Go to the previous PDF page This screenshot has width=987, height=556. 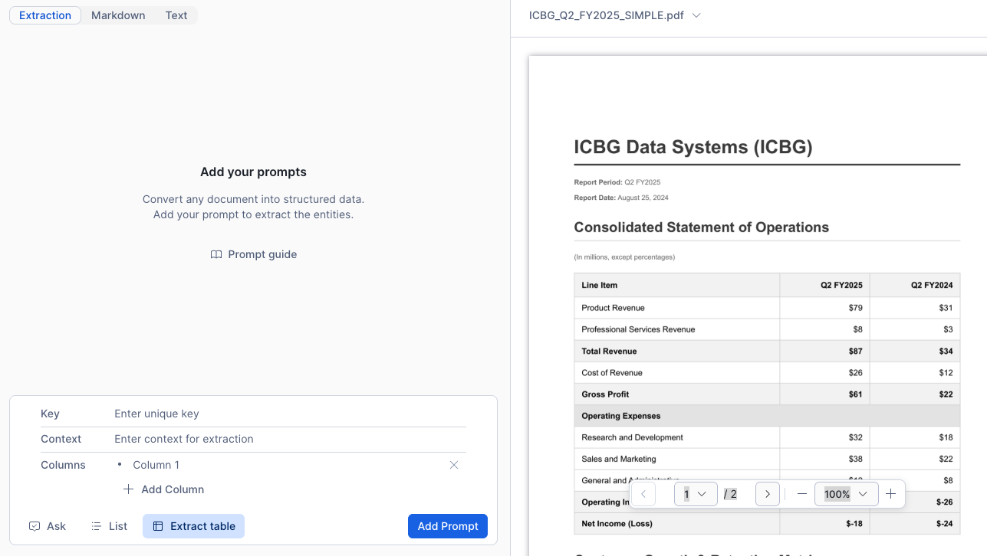(x=643, y=495)
